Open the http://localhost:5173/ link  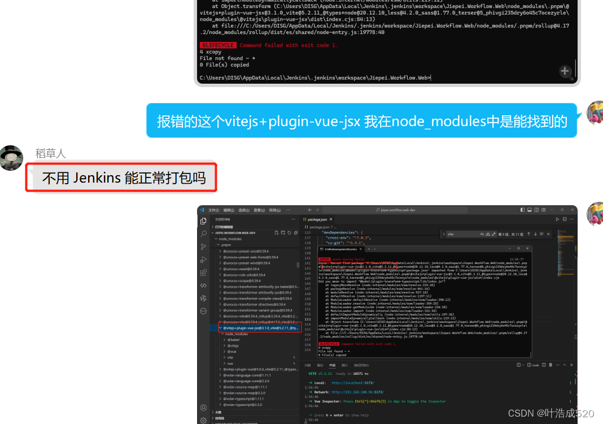pyautogui.click(x=353, y=383)
